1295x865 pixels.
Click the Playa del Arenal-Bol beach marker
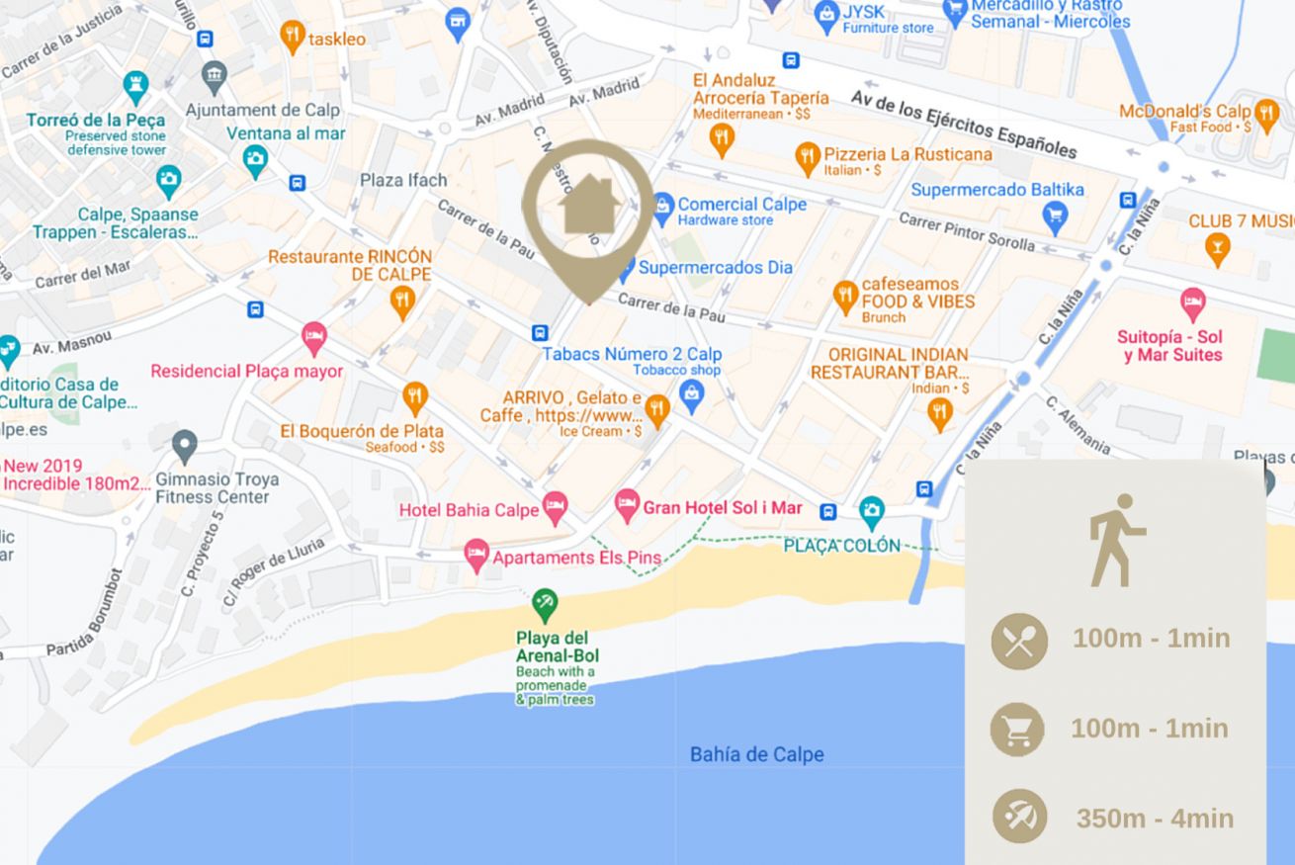click(x=545, y=603)
